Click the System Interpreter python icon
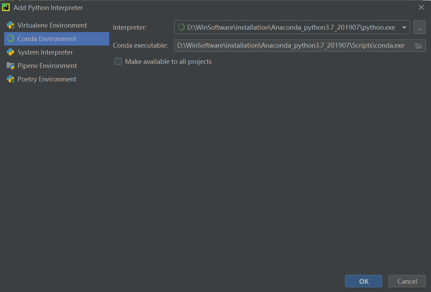 click(11, 52)
